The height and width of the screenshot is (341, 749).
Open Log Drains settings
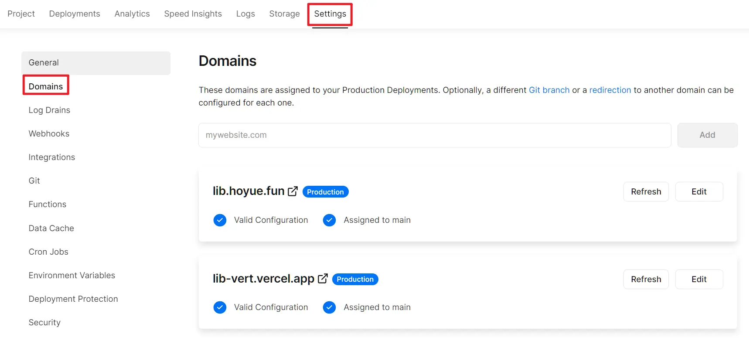49,110
